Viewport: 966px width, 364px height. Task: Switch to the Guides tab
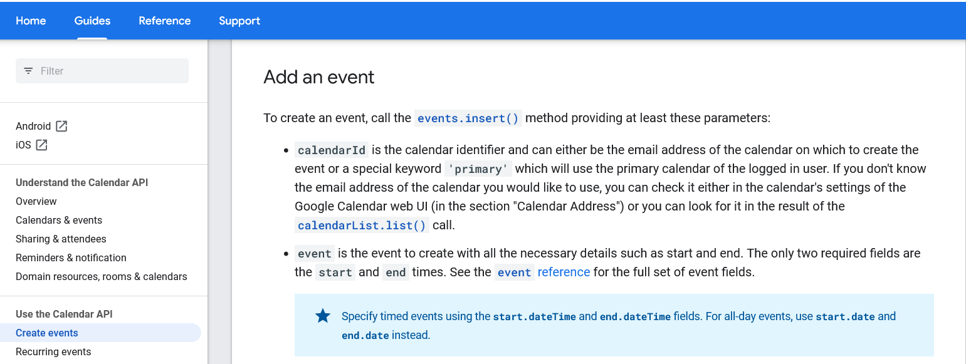[x=92, y=21]
